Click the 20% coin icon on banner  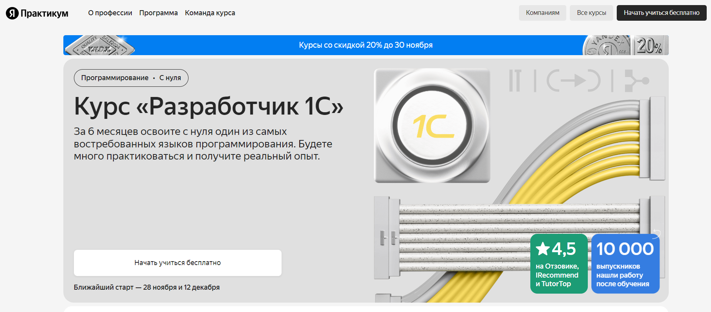coord(650,45)
